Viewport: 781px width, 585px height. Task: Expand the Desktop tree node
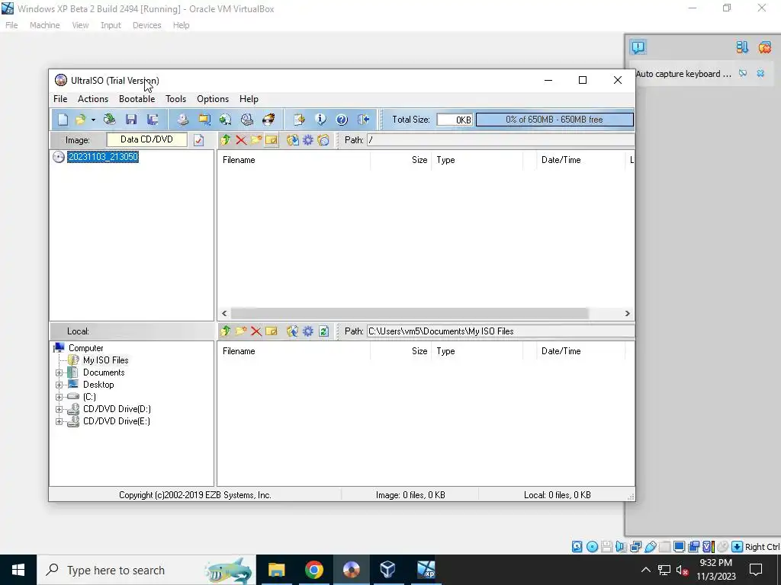(59, 385)
